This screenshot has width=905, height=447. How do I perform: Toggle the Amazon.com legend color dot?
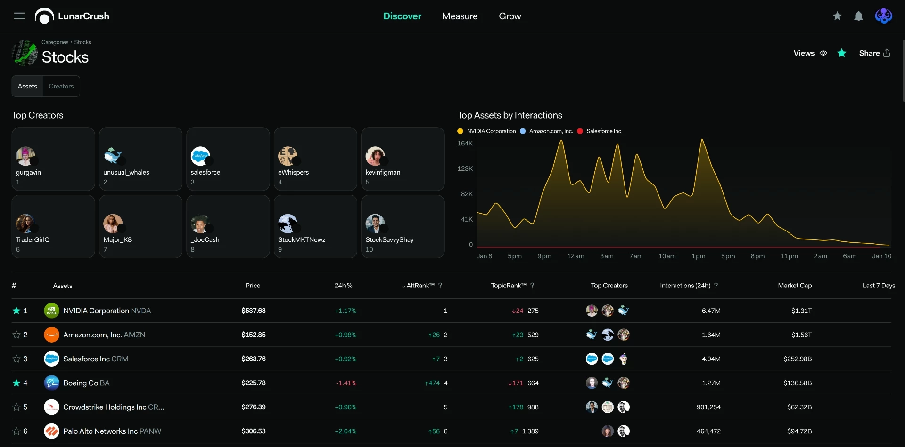pyautogui.click(x=523, y=131)
